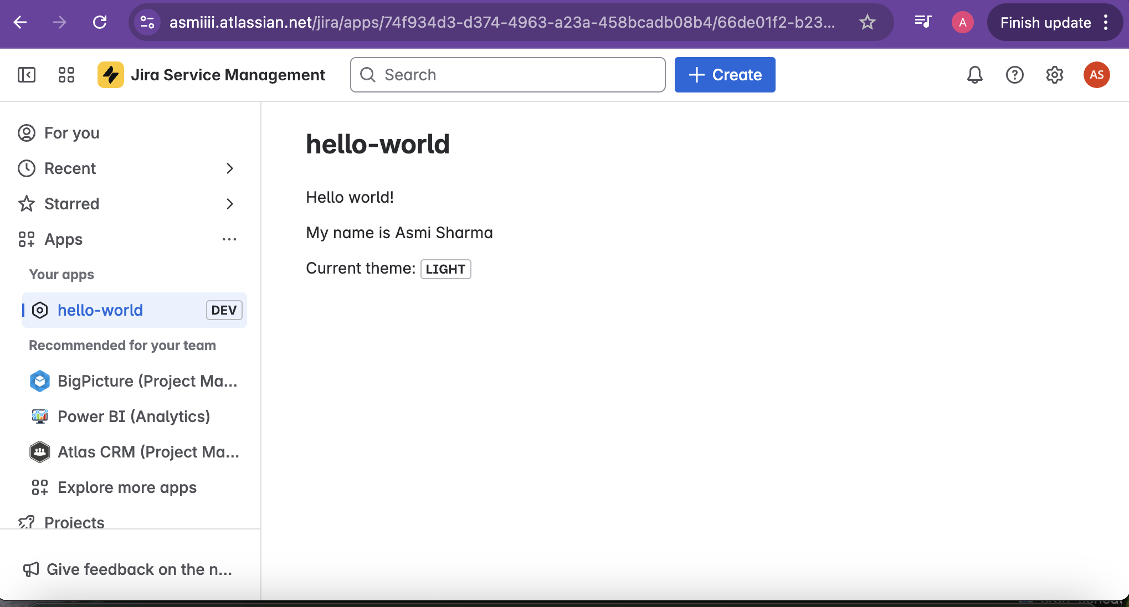Reload the page in the browser

tap(100, 22)
